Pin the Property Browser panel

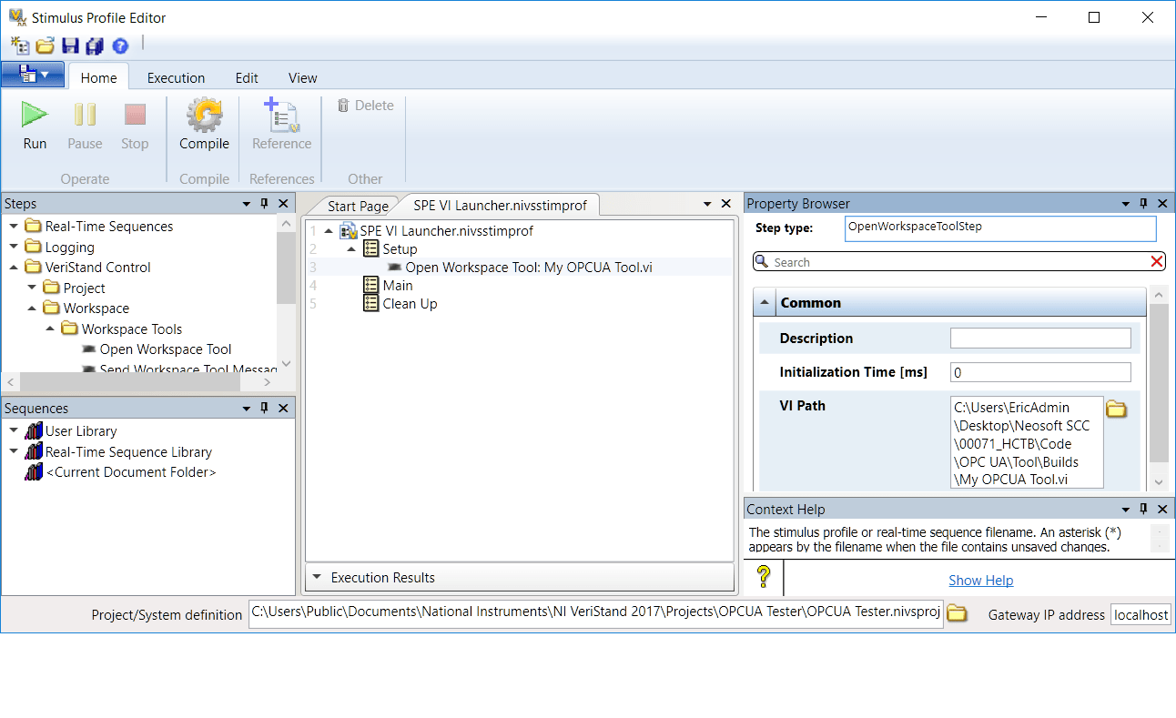point(1142,203)
